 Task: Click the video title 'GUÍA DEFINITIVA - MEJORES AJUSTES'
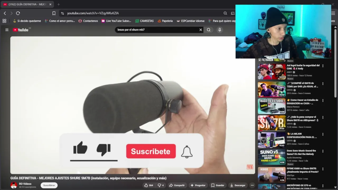click(88, 178)
